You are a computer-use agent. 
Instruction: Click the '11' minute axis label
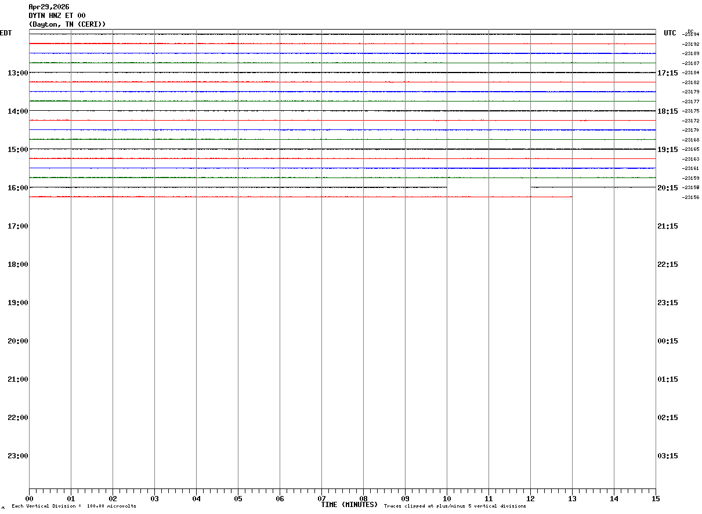(x=488, y=498)
